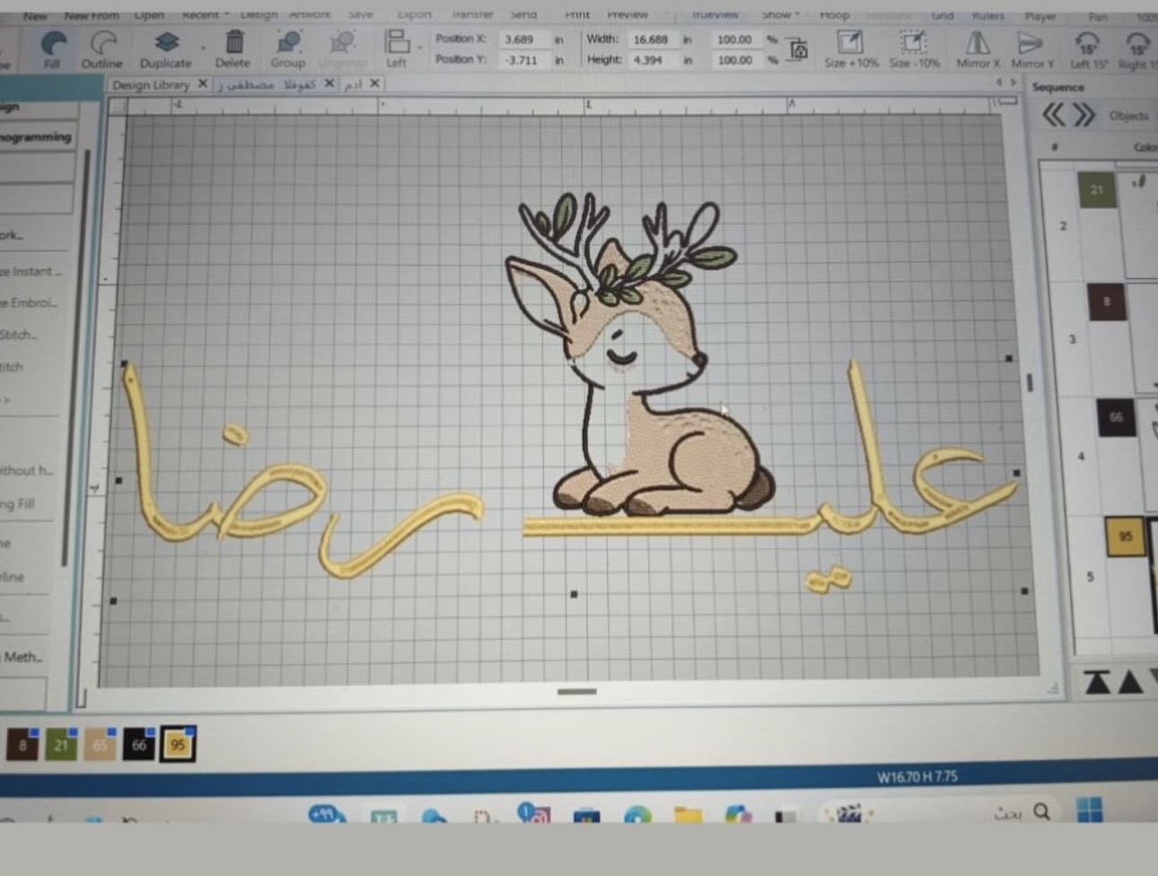The width and height of the screenshot is (1158, 876).
Task: Switch to the كفوفلا مصطفى tab
Action: (x=266, y=84)
